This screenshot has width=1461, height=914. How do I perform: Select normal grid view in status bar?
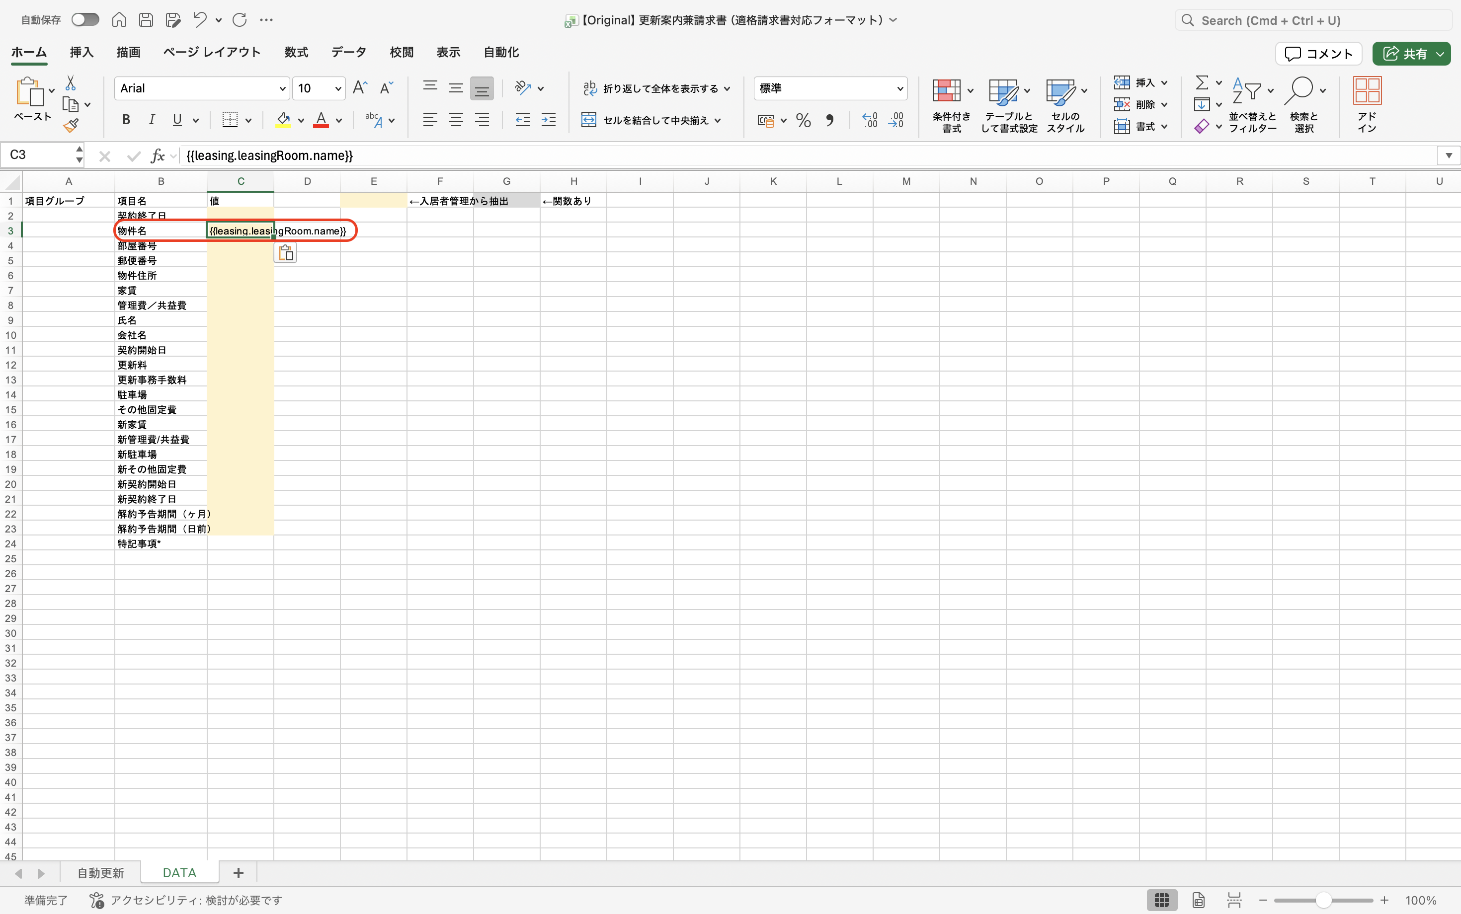[1162, 900]
